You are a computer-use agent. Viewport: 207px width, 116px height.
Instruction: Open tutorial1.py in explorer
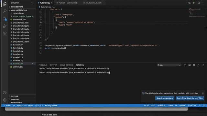point(18,45)
